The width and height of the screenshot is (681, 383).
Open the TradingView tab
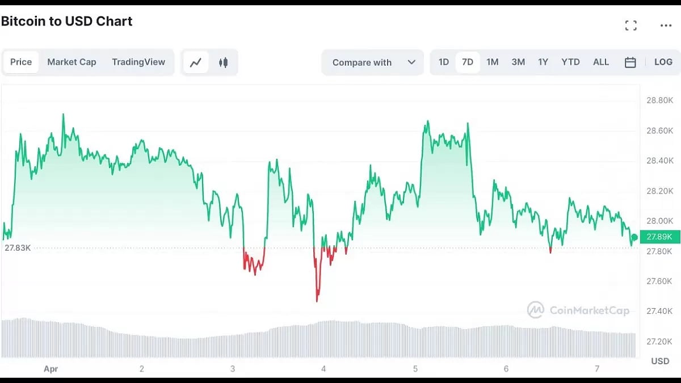pyautogui.click(x=138, y=62)
